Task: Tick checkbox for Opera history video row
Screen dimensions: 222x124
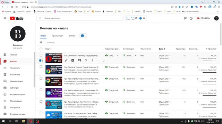Action: click(41, 101)
